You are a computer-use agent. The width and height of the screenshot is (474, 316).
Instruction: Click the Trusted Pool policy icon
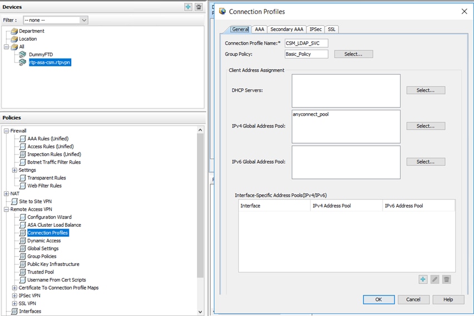pos(23,272)
